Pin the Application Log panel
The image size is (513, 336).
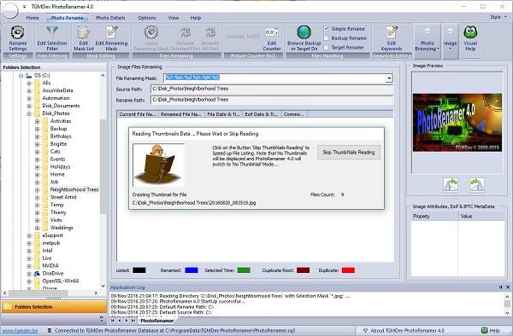point(500,287)
